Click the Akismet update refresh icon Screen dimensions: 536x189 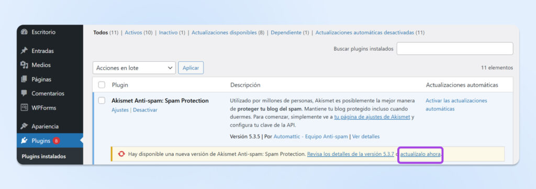point(121,154)
